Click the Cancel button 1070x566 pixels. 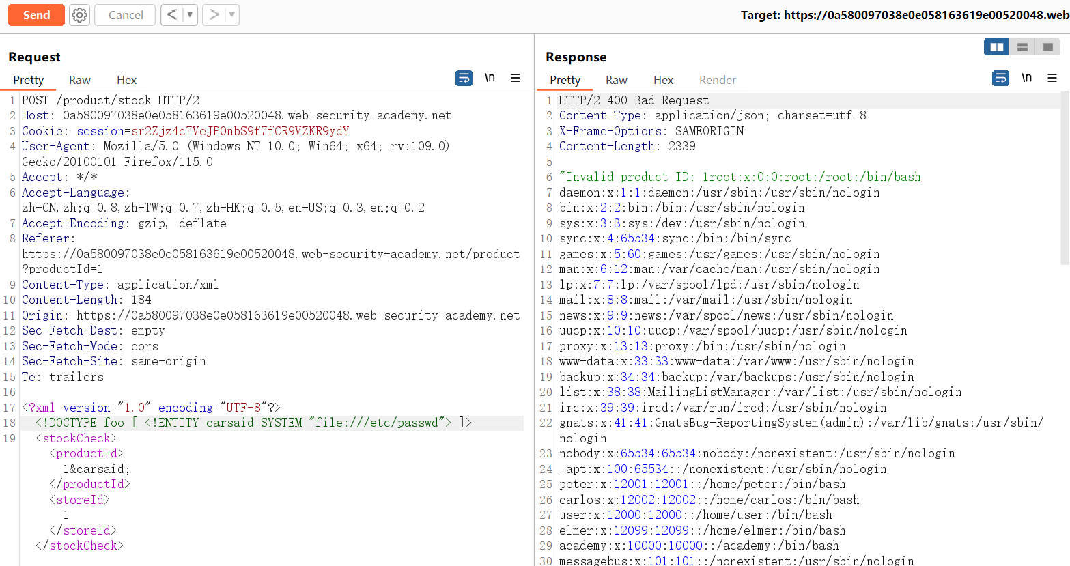pos(125,15)
